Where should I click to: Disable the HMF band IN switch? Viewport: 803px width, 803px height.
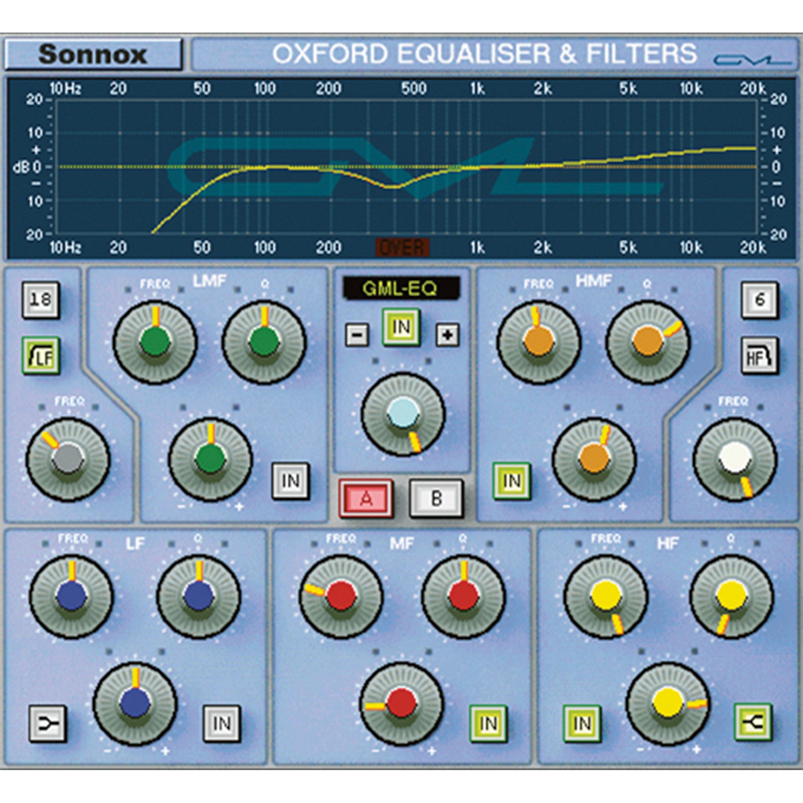pos(512,481)
